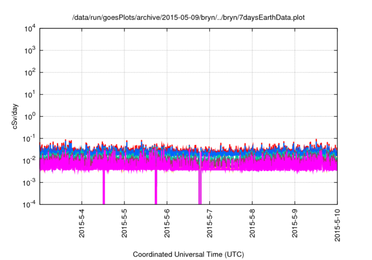The height and width of the screenshot is (260, 372).
Task: Click the magenta data dropout on May 5
Action: (156, 187)
